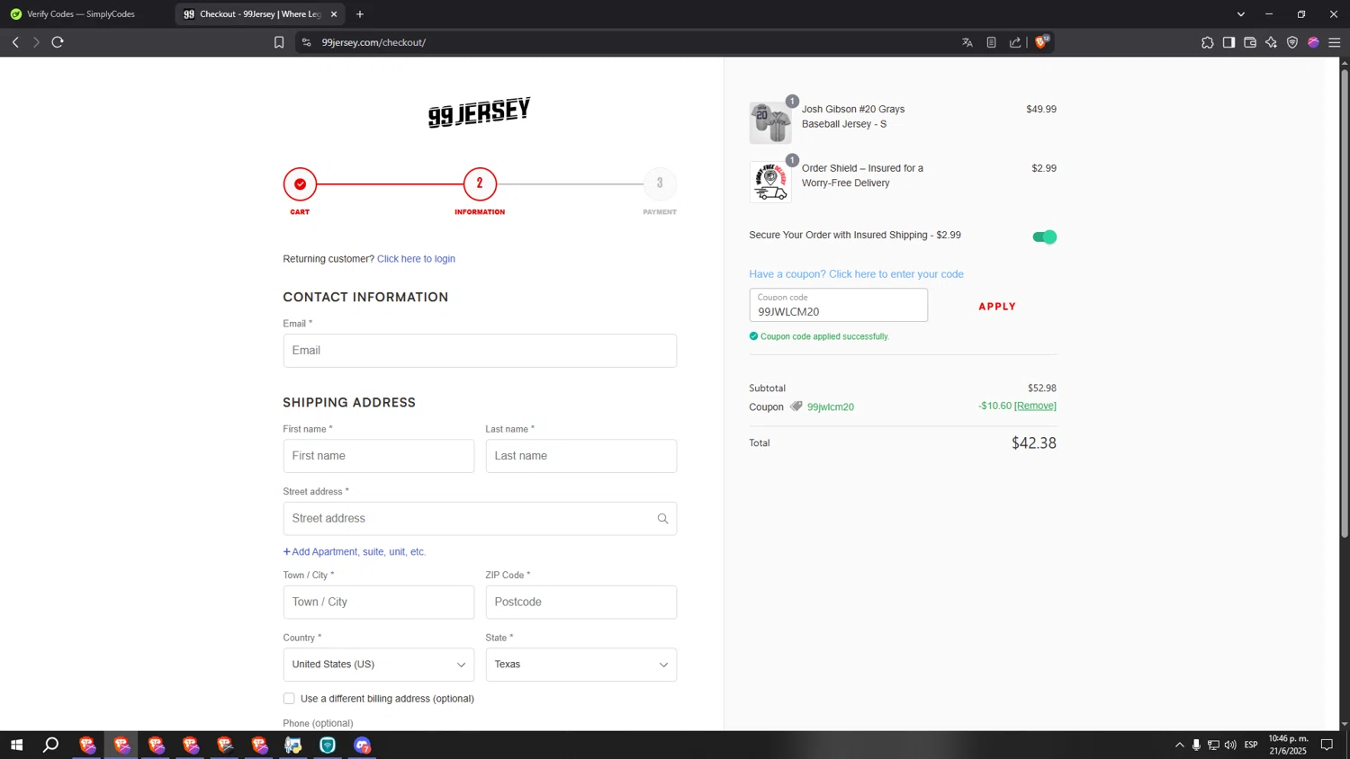Click into the Email field
Screen dimensions: 1350x759
click(x=480, y=351)
